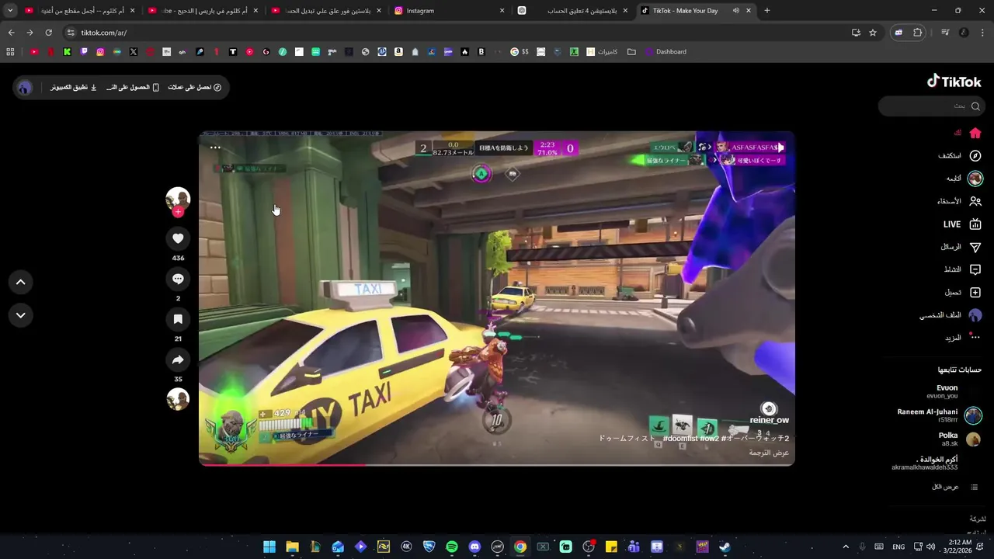The width and height of the screenshot is (994, 559).
Task: Open the Following (أتابعه) sidebar item
Action: point(964,179)
